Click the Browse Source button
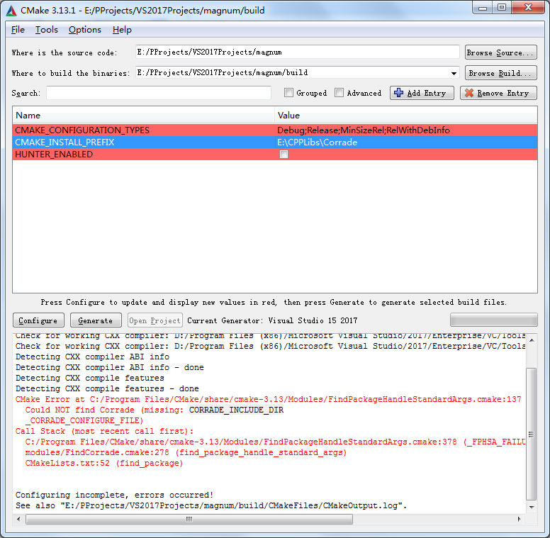Screen dimensions: 550x538 click(500, 52)
